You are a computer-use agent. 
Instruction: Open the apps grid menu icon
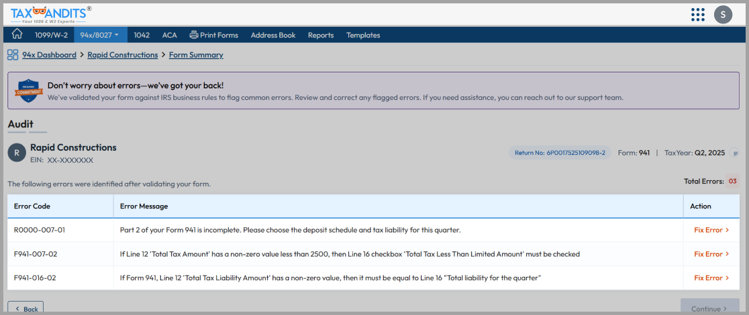coord(698,15)
